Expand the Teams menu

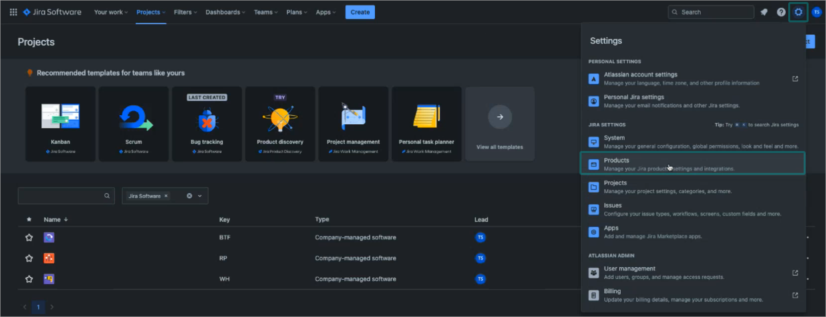click(x=266, y=12)
